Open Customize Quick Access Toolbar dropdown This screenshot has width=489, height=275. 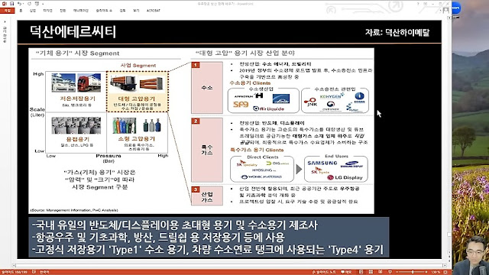[x=43, y=4]
